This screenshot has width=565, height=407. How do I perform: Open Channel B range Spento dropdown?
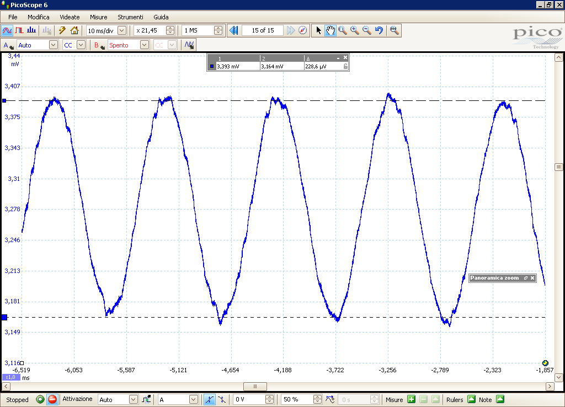click(x=145, y=45)
